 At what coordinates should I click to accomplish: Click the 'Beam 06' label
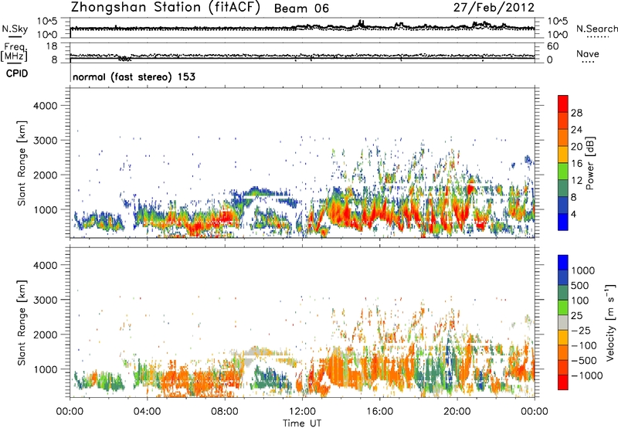301,8
